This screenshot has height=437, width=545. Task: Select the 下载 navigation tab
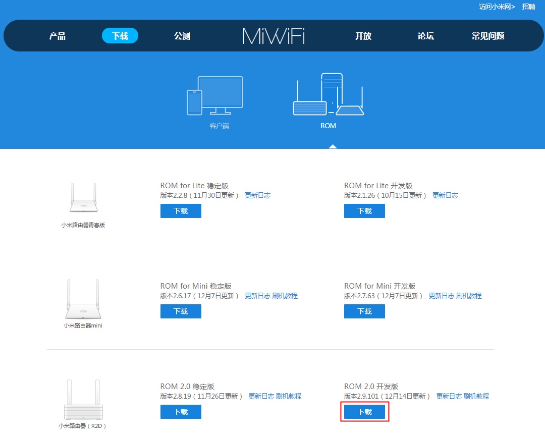(120, 36)
